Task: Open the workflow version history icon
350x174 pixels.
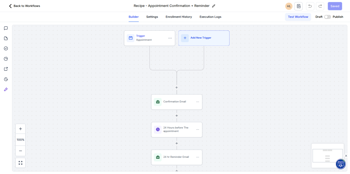Action: (298, 6)
